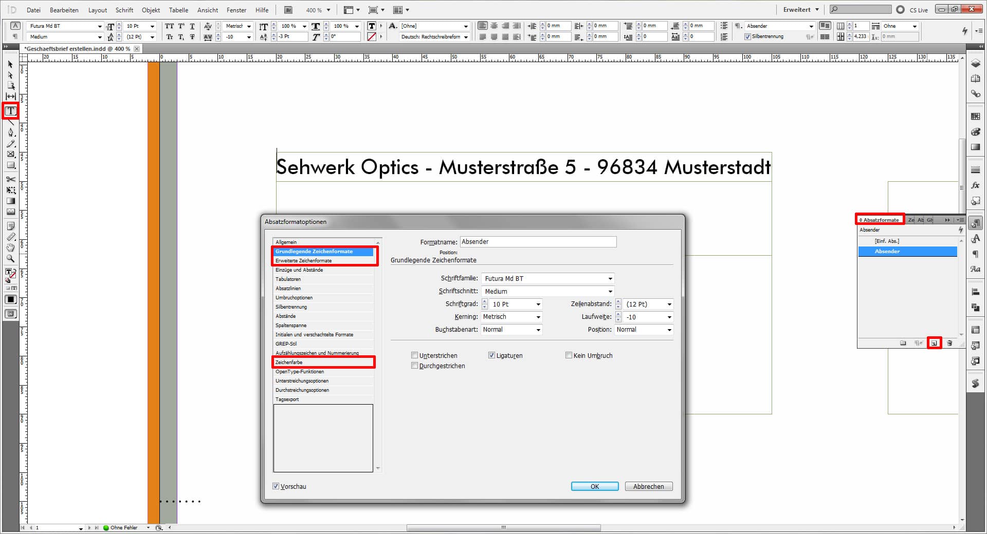Select the Hand tool
This screenshot has height=534, width=987.
[11, 247]
